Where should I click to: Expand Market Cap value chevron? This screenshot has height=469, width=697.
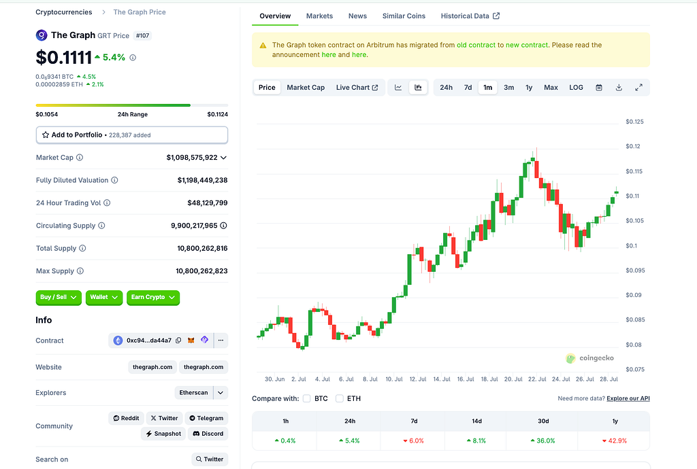223,158
